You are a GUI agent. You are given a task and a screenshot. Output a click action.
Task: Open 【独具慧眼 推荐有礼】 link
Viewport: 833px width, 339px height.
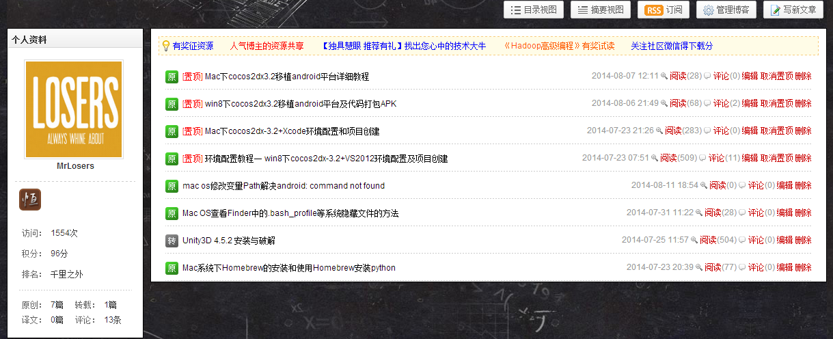coord(404,46)
